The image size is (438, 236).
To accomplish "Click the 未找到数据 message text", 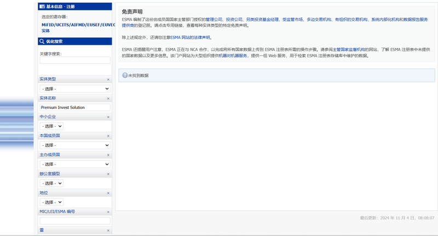I will tap(139, 75).
